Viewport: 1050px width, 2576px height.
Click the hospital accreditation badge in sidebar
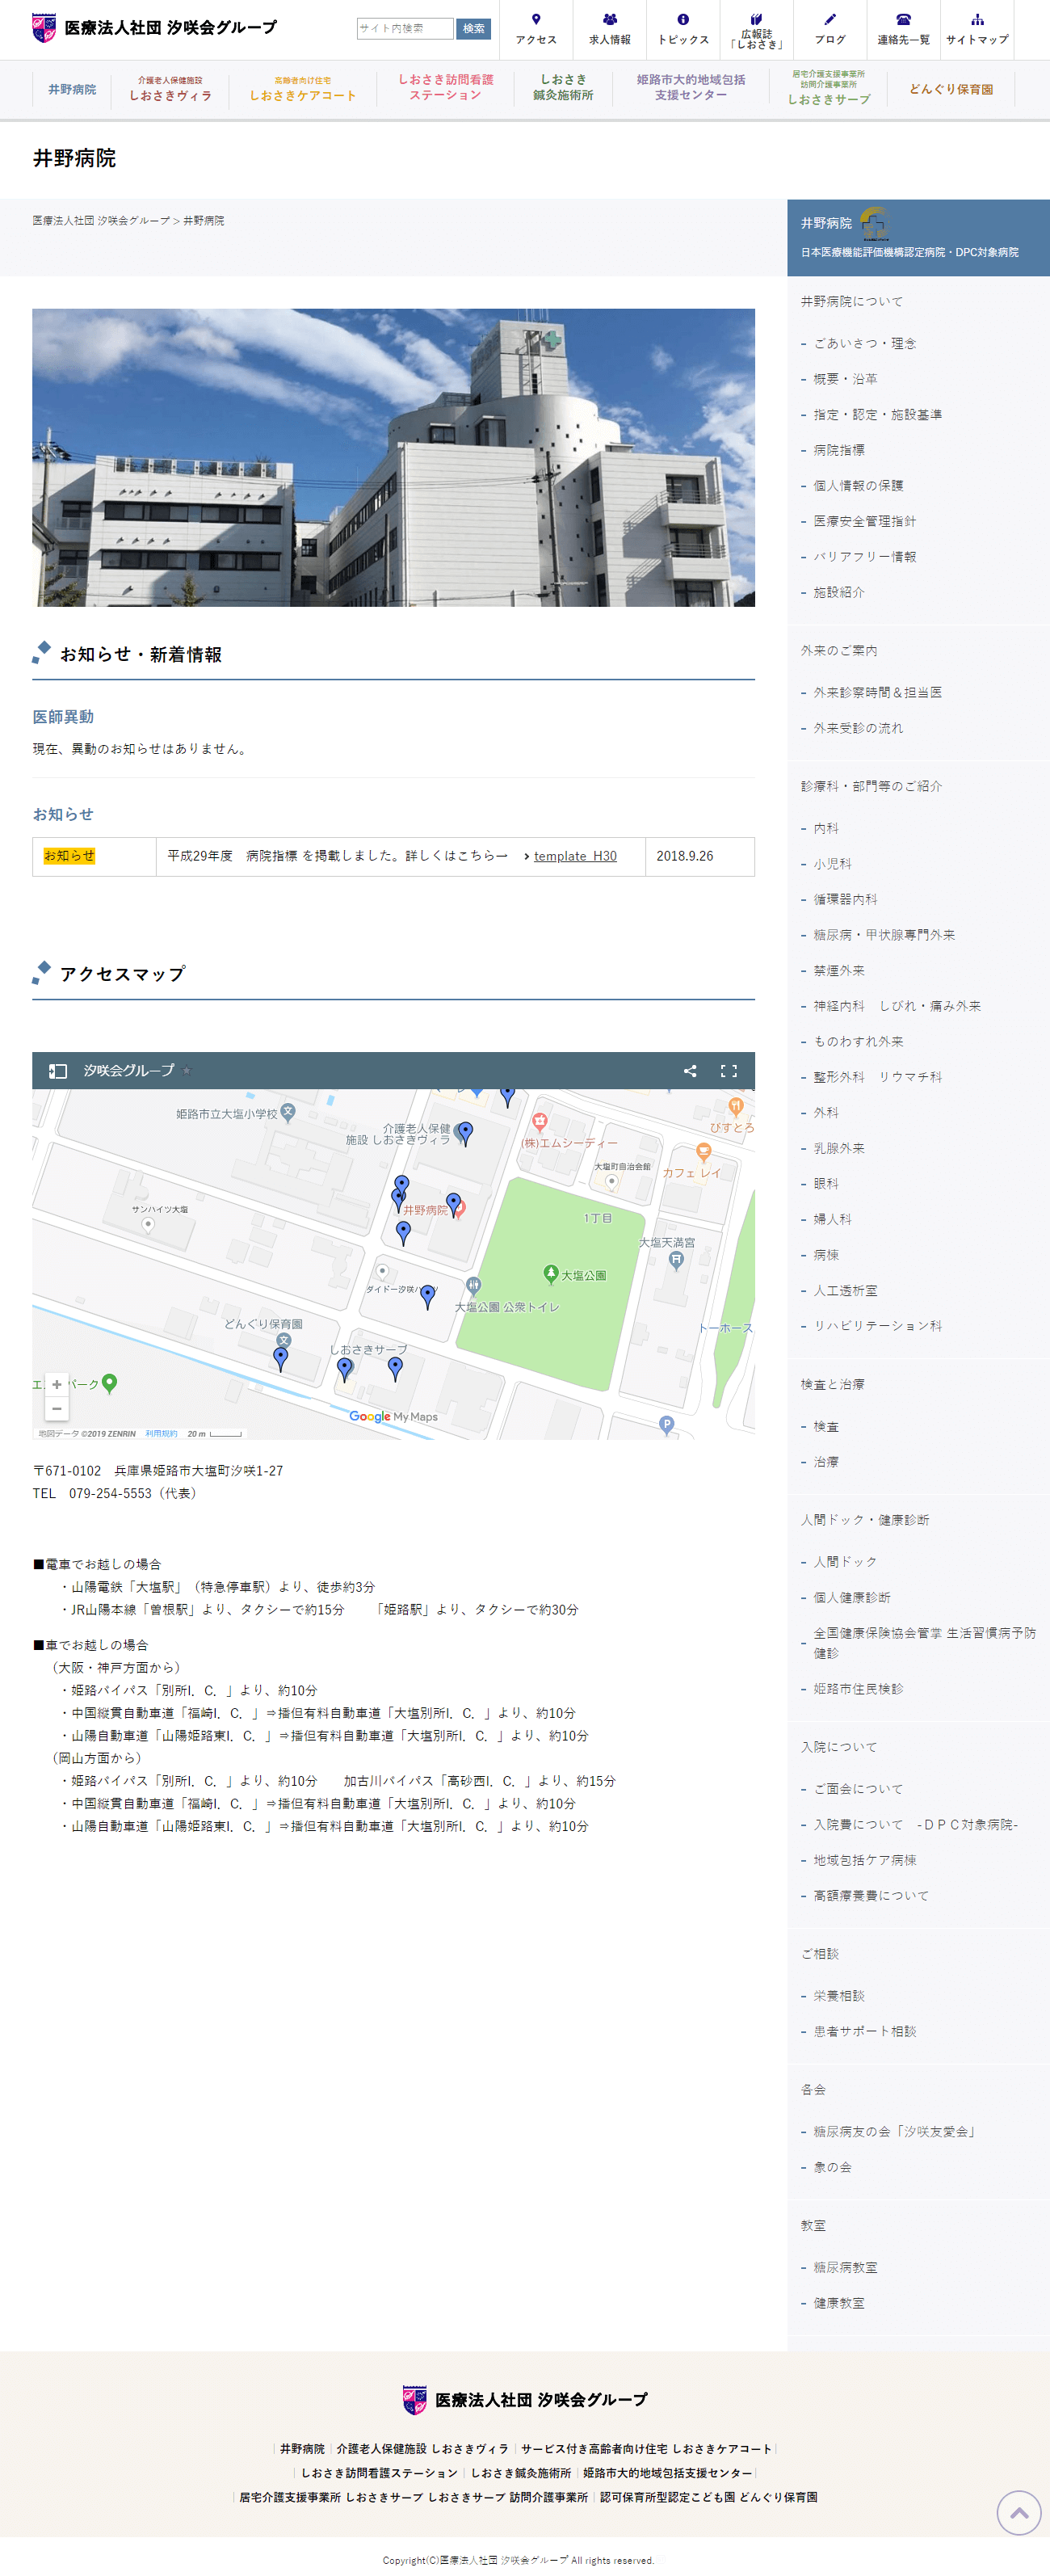[875, 222]
